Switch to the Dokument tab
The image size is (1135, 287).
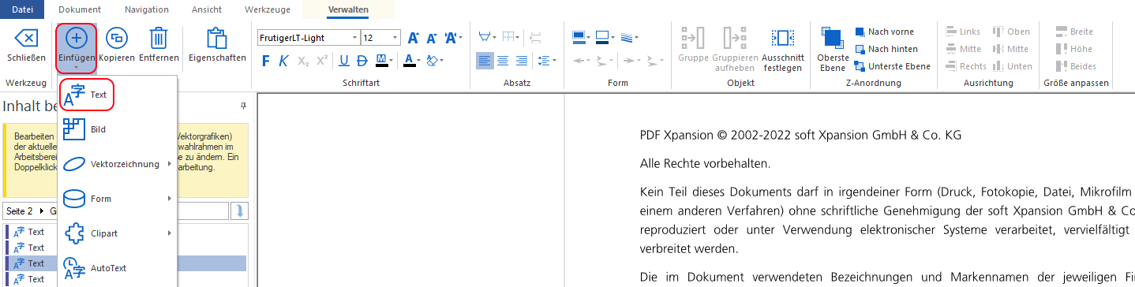point(80,9)
